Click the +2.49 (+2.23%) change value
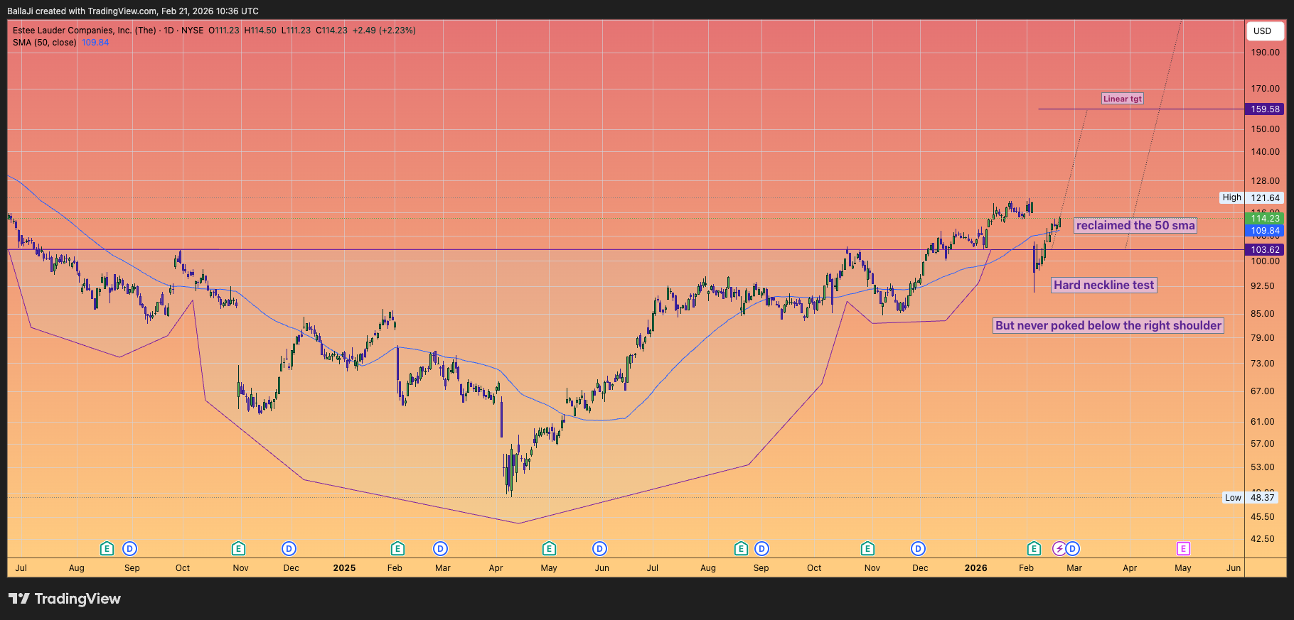 pos(384,31)
